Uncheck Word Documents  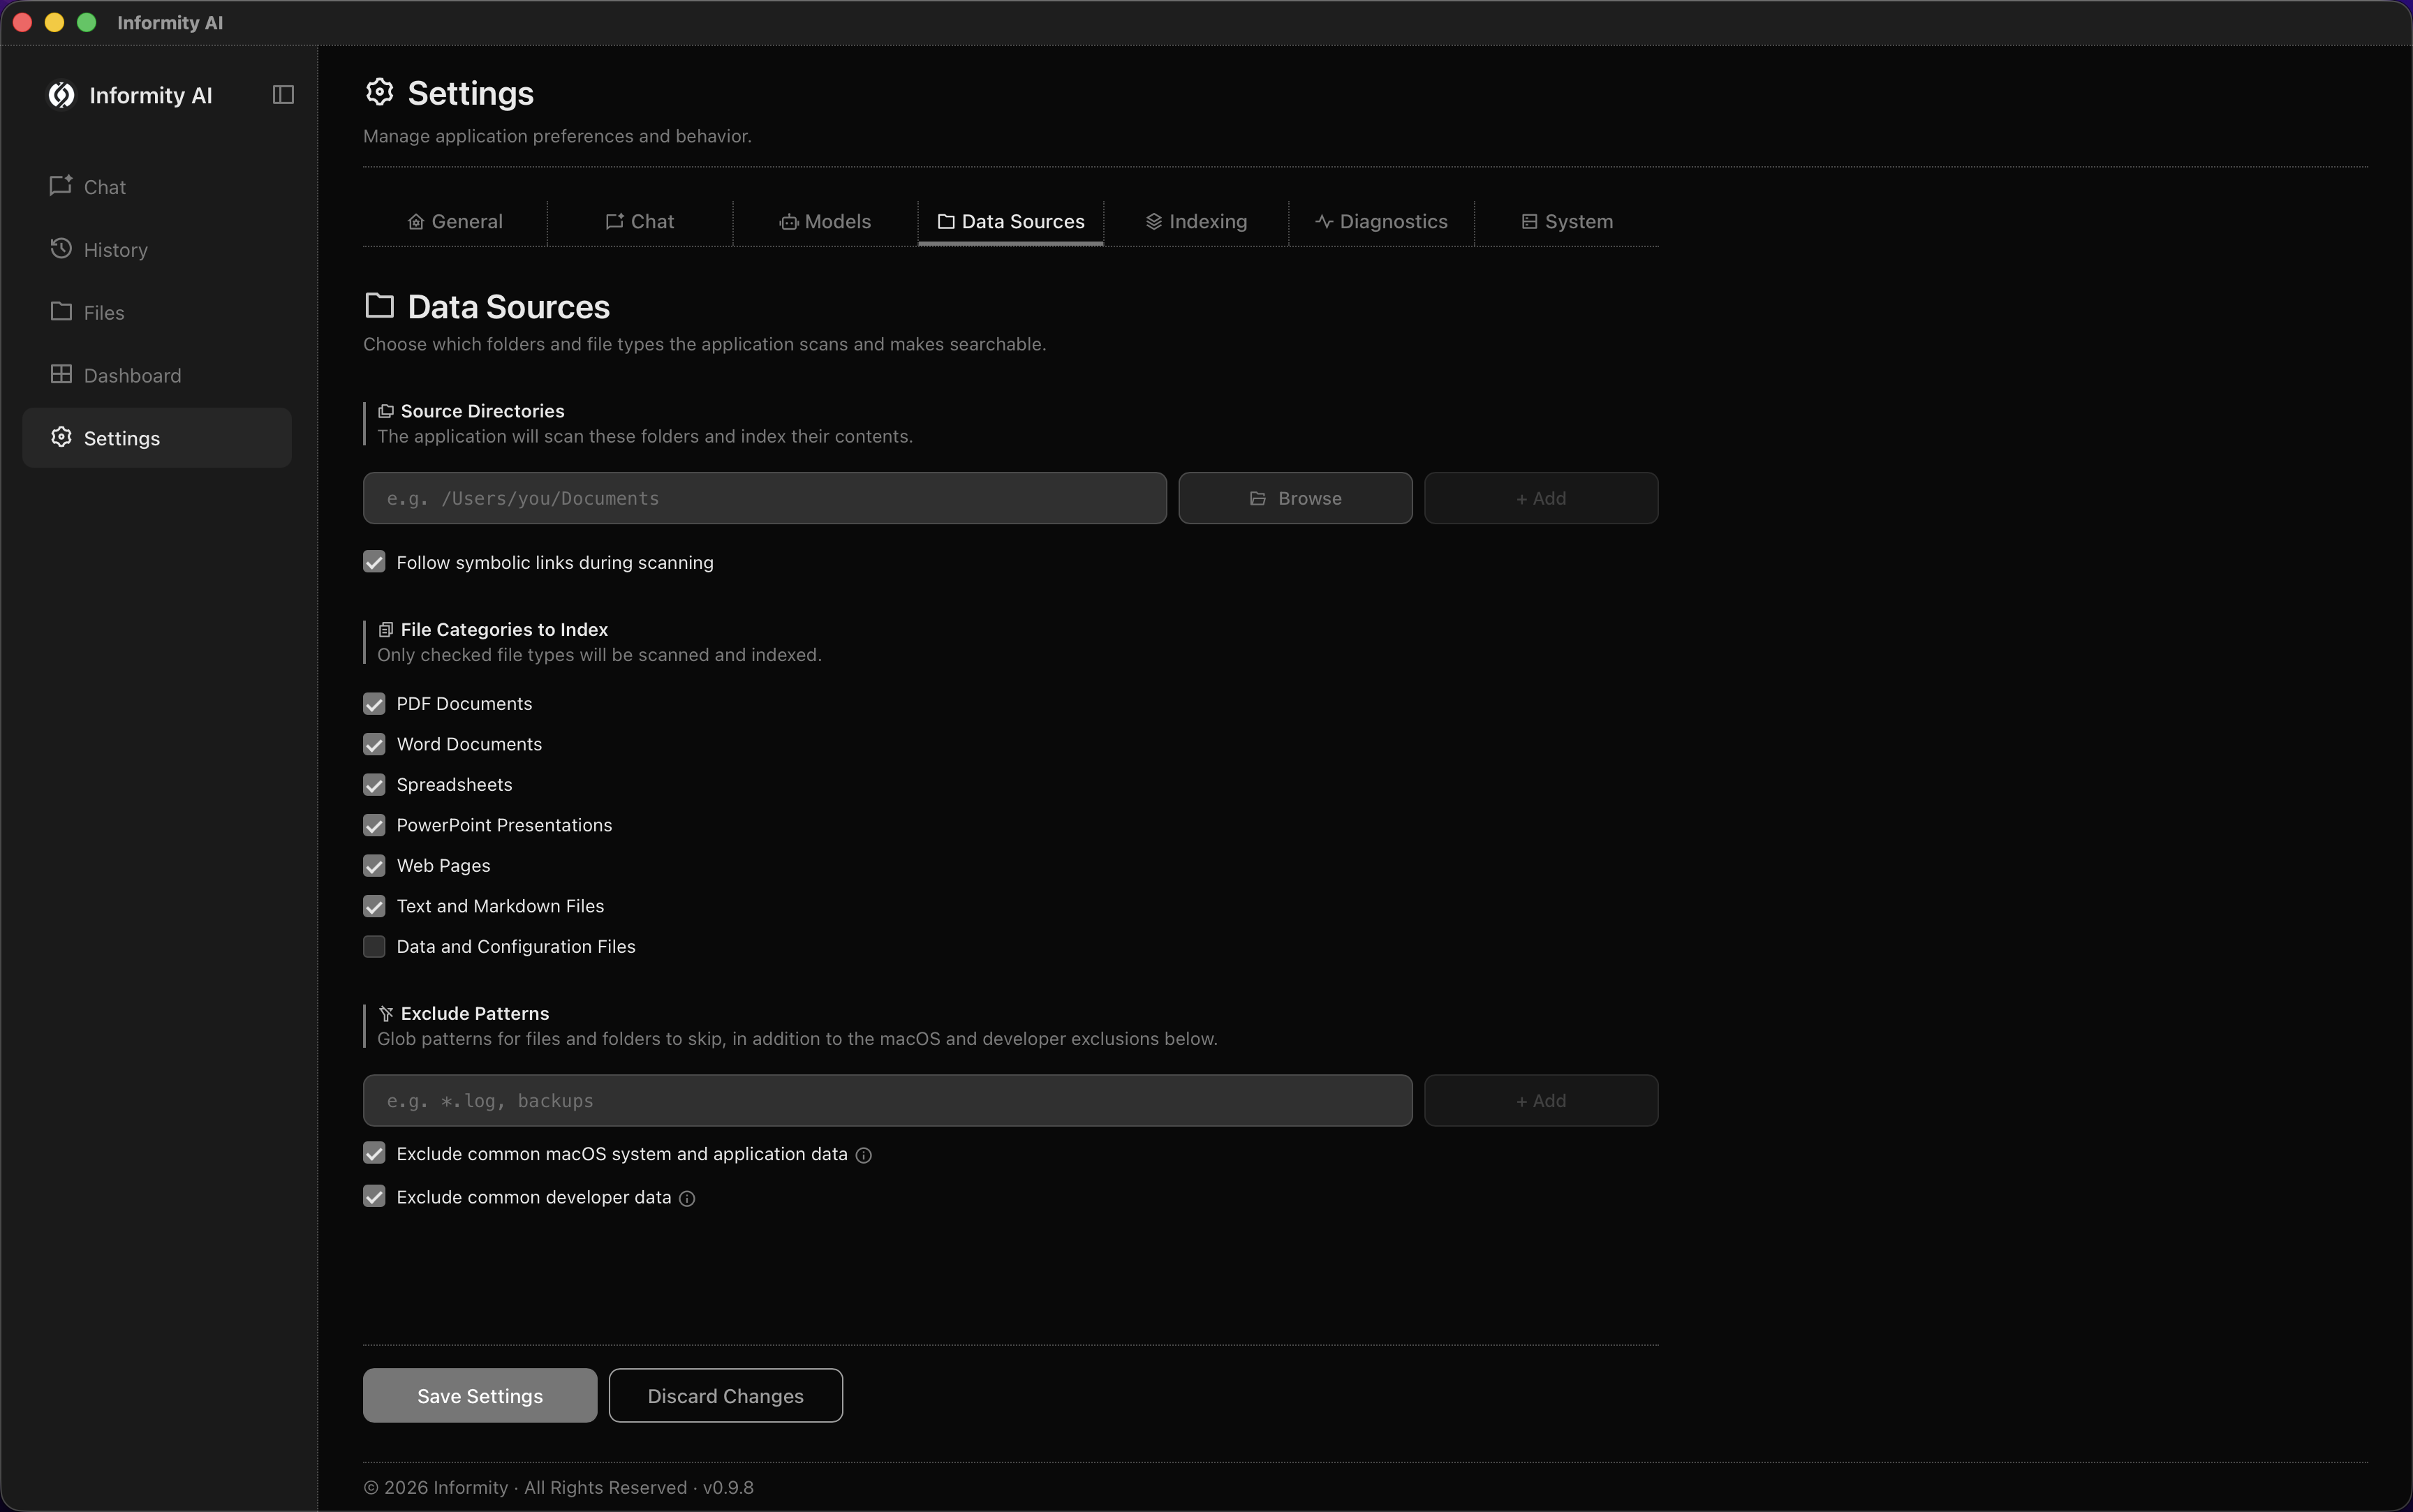click(x=374, y=744)
